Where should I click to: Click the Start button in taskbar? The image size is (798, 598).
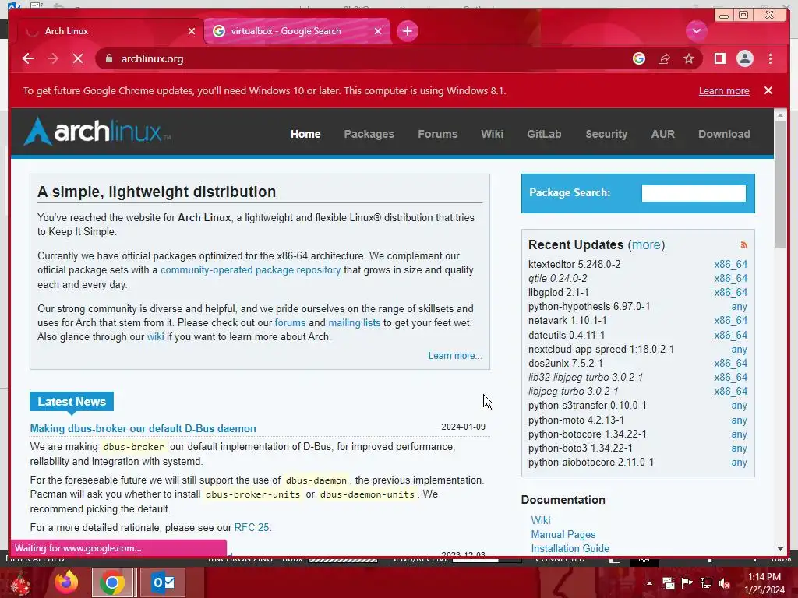[19, 582]
